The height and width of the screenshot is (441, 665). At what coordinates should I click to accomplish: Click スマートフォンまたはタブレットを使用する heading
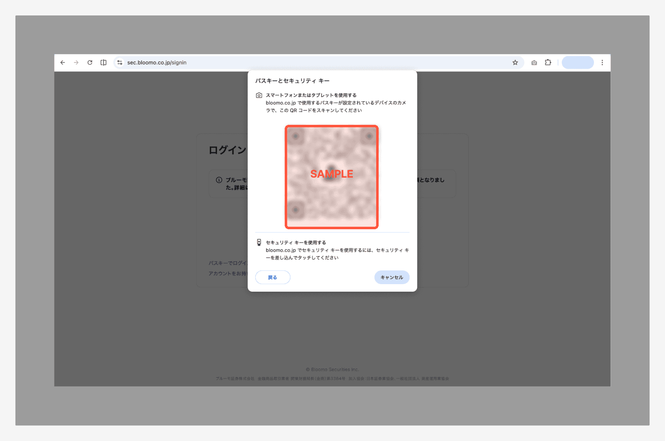311,95
